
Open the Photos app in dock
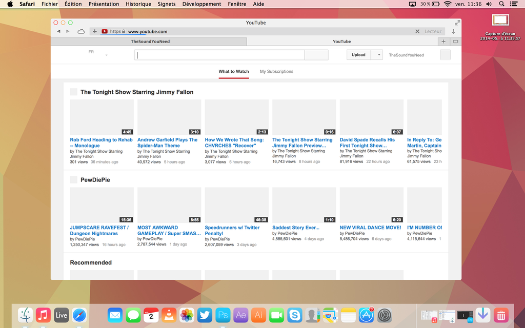pyautogui.click(x=187, y=315)
